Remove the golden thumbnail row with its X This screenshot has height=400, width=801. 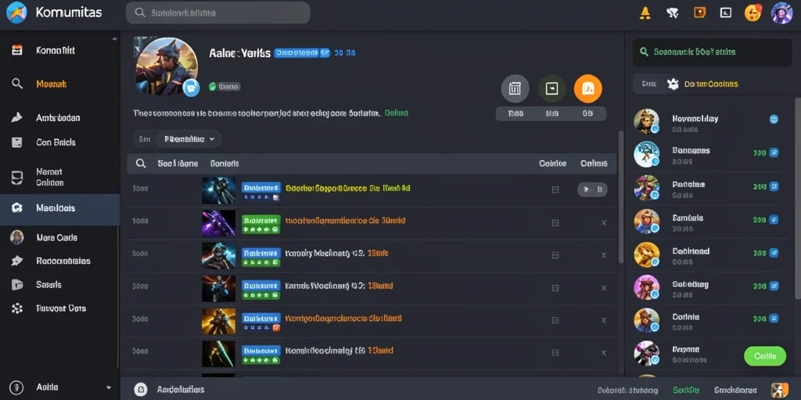(x=604, y=320)
